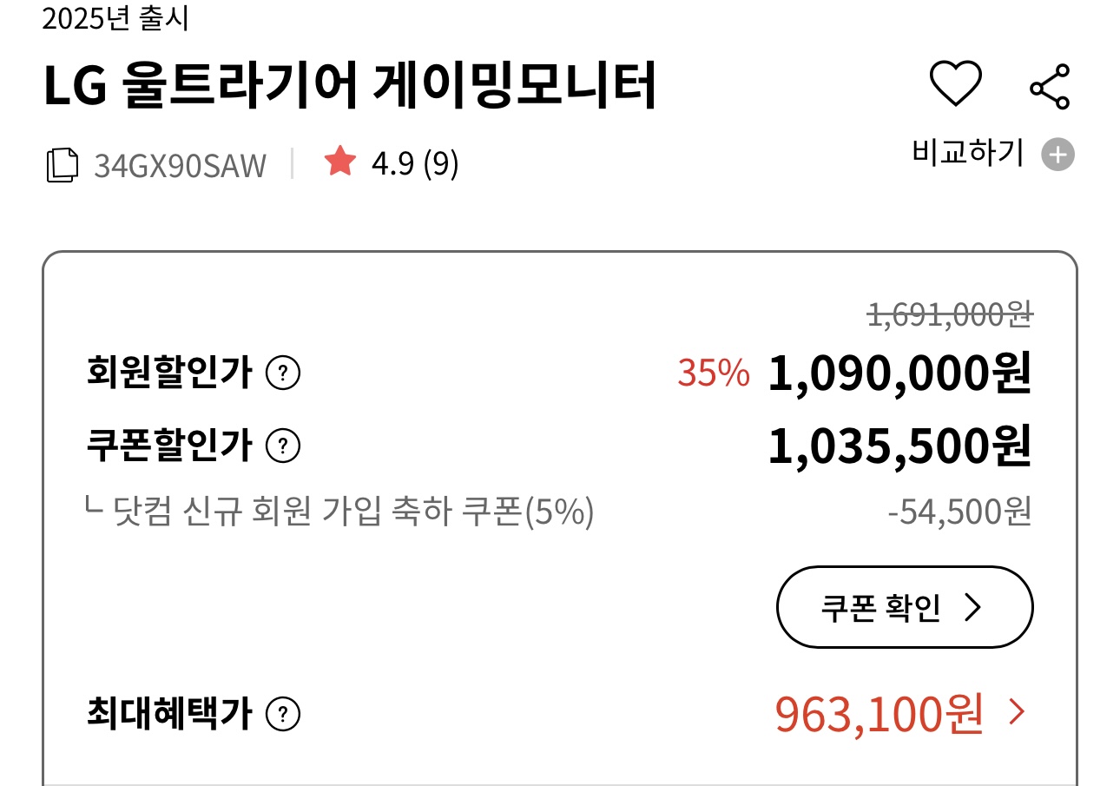Select the 34GX90SAW model number text

tap(180, 165)
